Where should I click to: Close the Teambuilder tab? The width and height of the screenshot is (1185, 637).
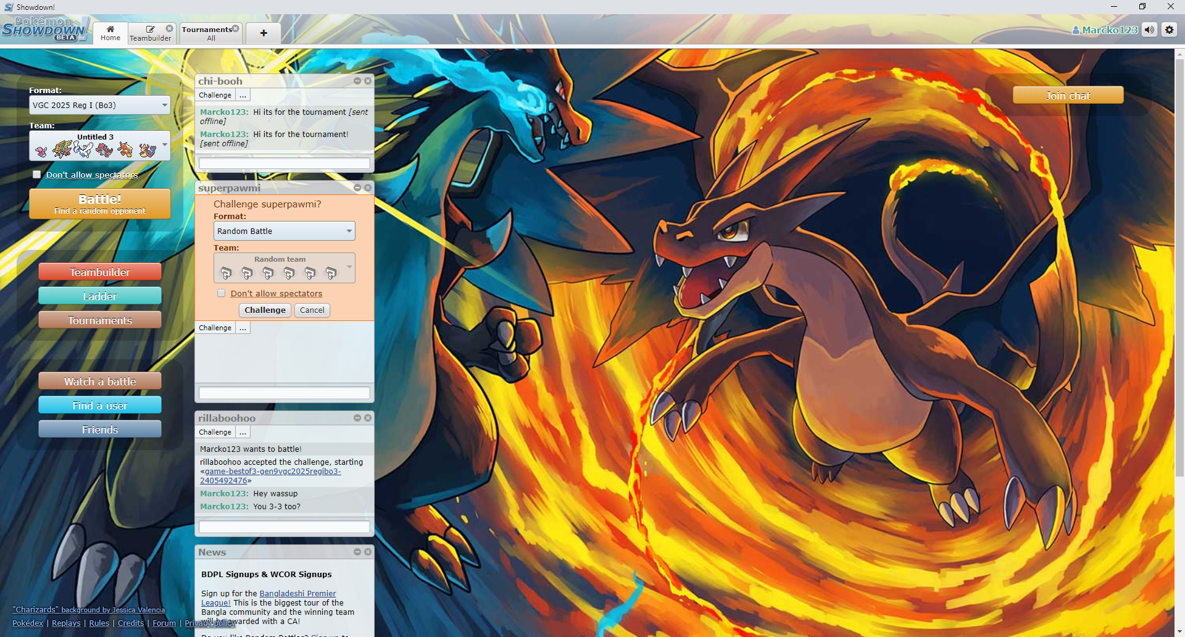click(x=170, y=28)
